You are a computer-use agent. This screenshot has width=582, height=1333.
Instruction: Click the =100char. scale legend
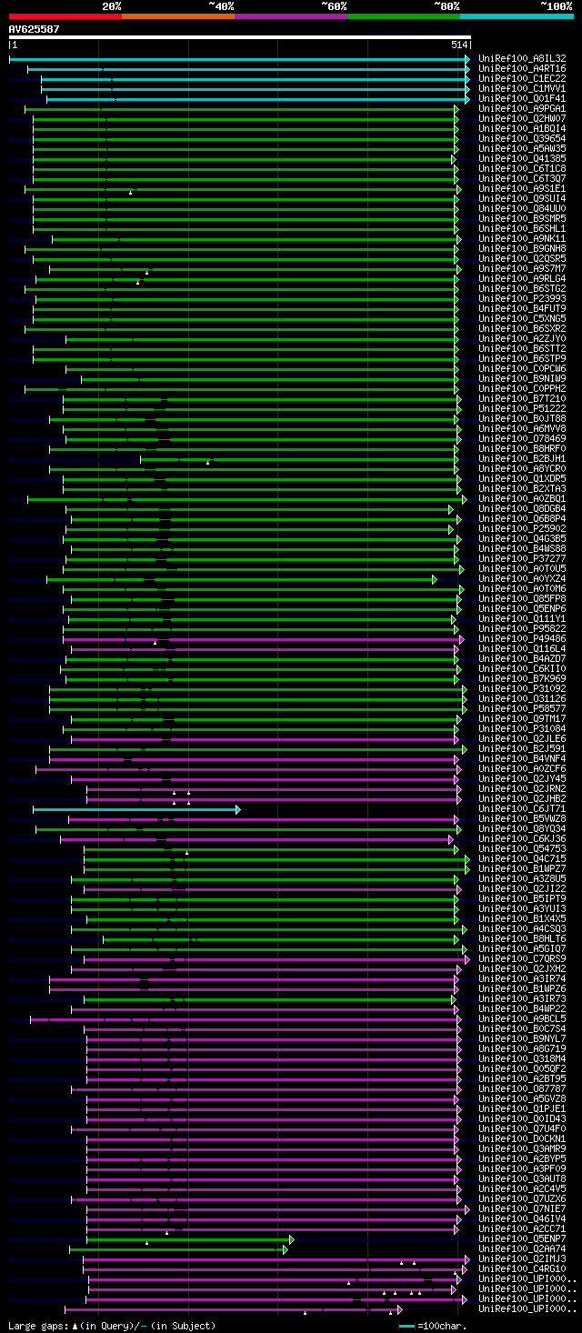tap(433, 1326)
